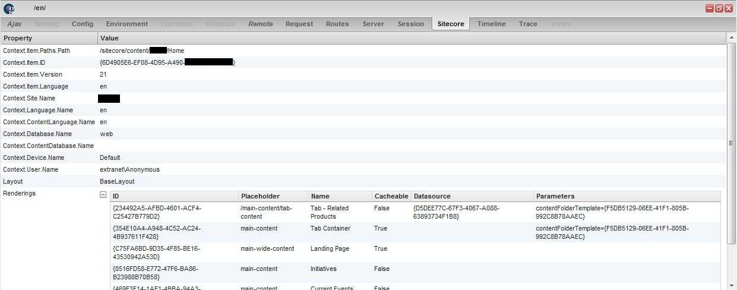Open the Ajax tab

[x=14, y=24]
